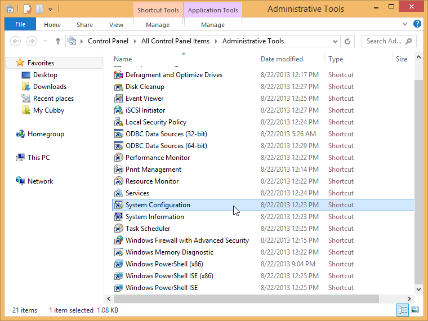Open the File menu
Viewport: 428px width, 321px height.
20,24
